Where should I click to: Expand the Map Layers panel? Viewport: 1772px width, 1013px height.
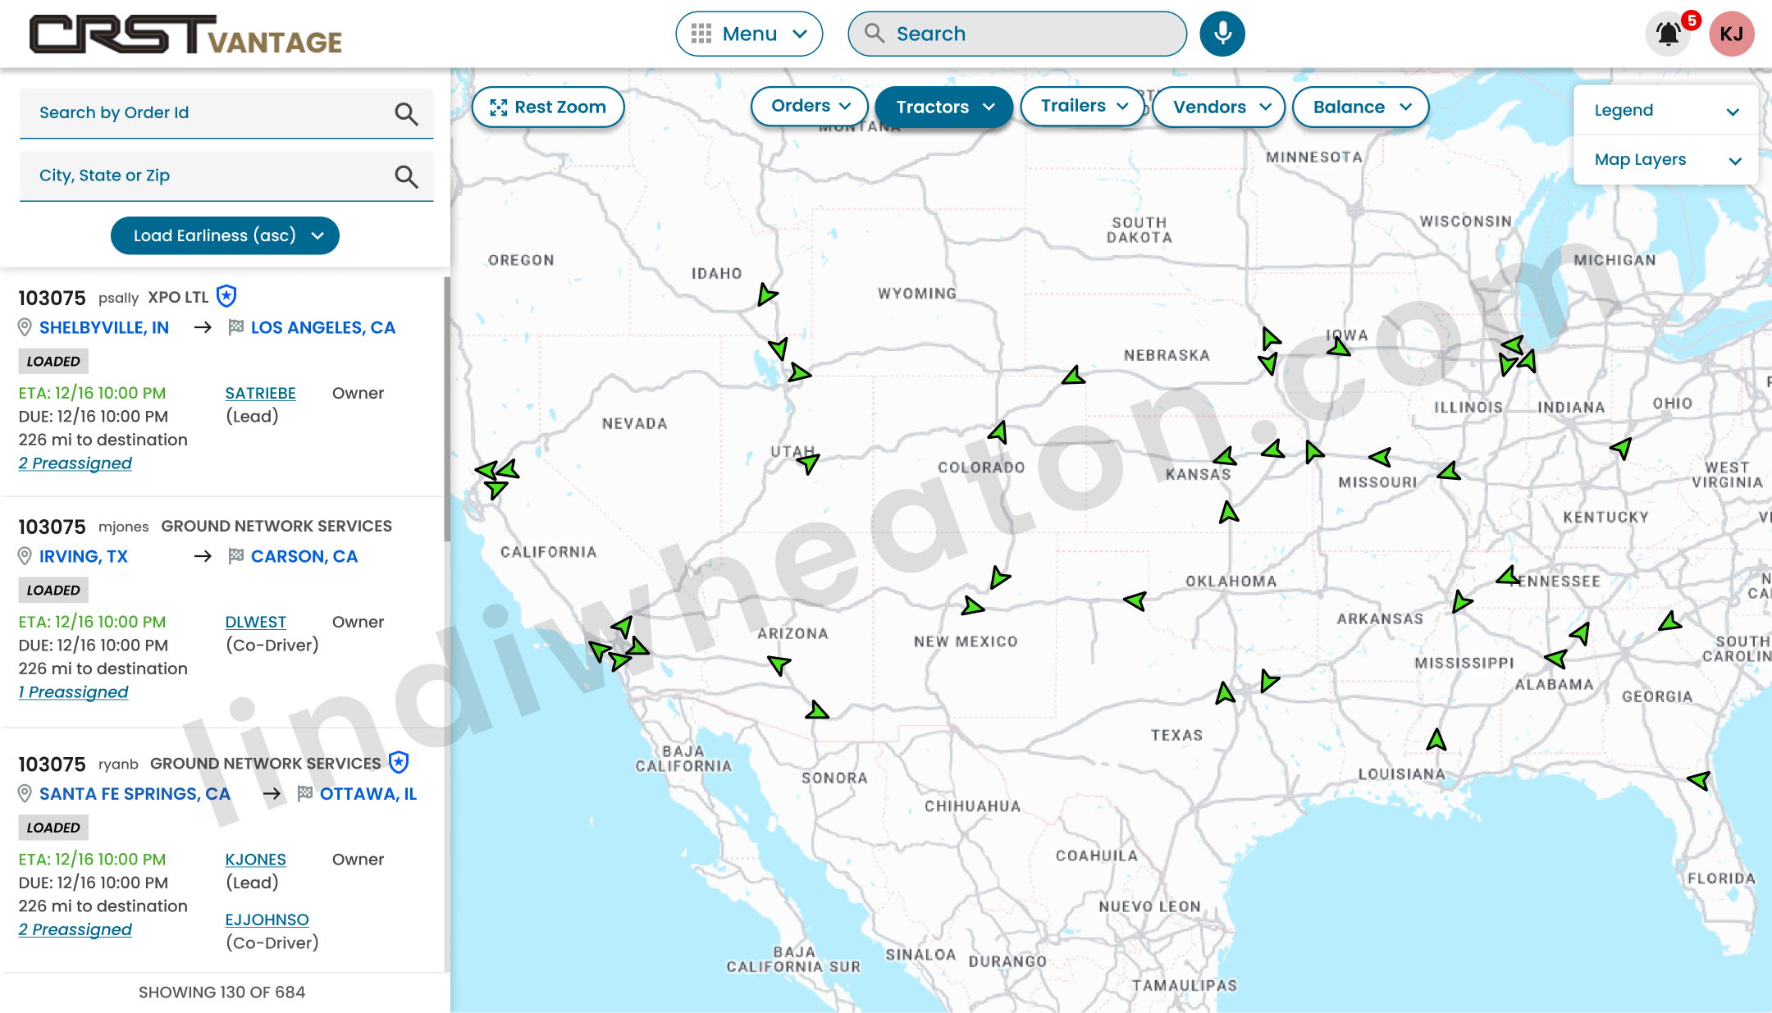[1665, 159]
